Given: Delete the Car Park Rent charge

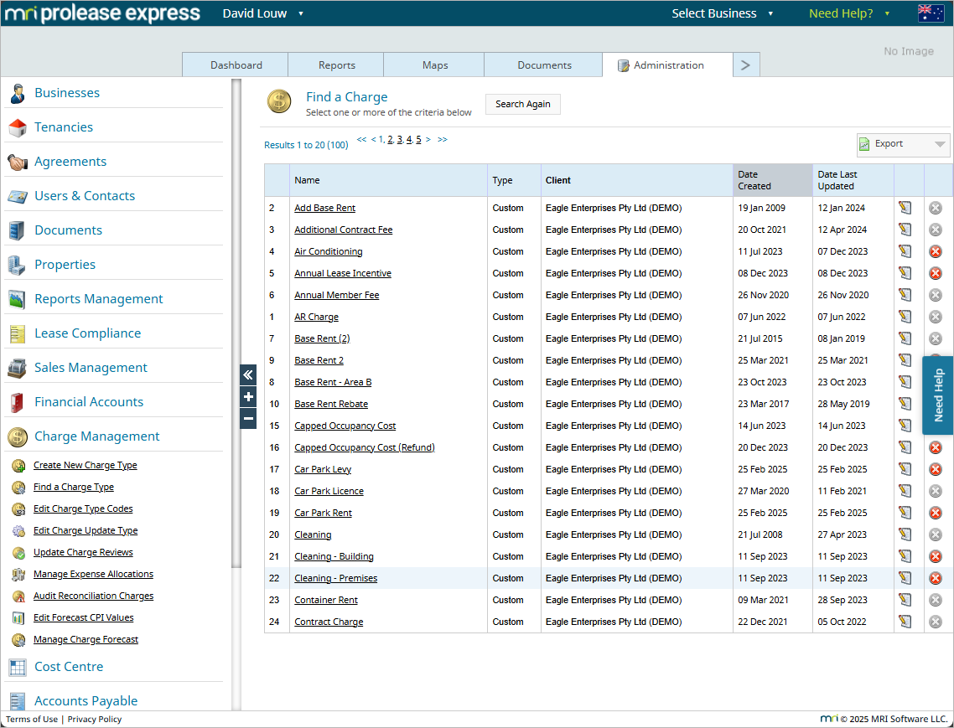Looking at the screenshot, I should (936, 514).
